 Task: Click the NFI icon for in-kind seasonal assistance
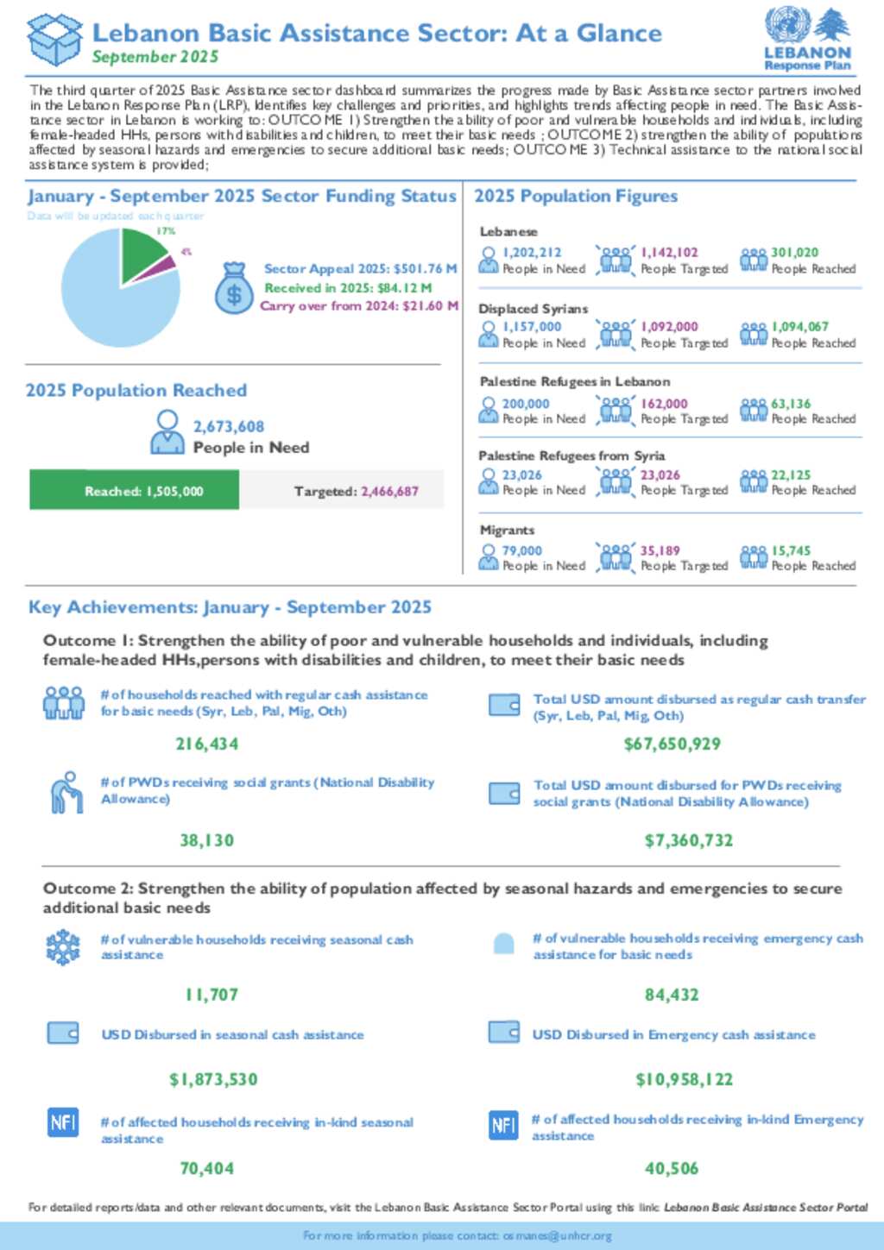(63, 1122)
